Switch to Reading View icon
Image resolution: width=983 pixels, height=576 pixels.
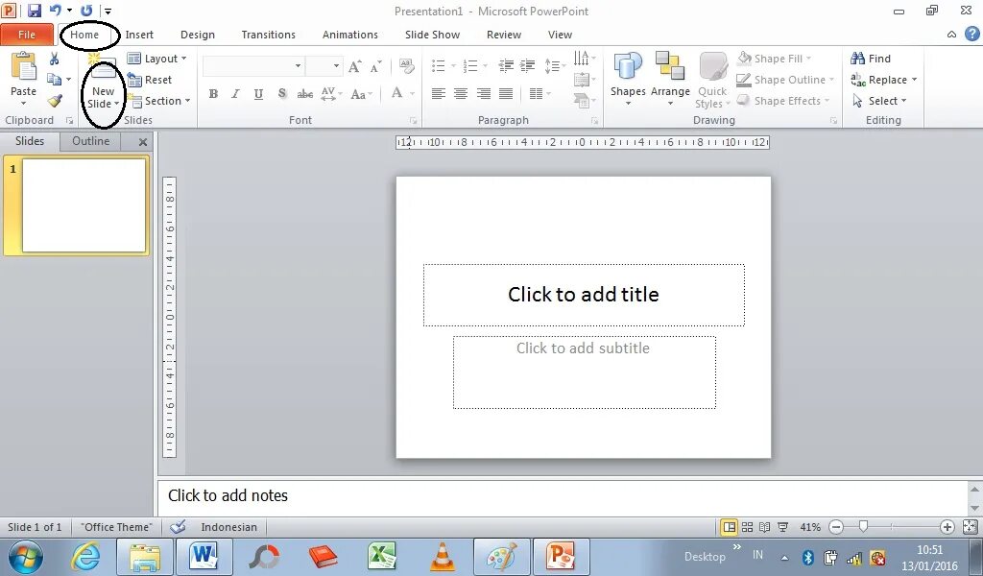point(764,527)
